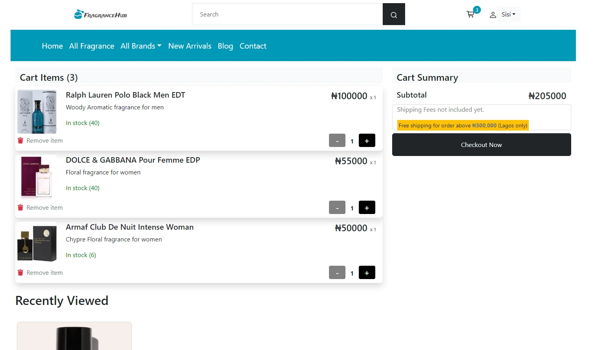Open All Fragrance page
Image resolution: width=612 pixels, height=350 pixels.
91,46
